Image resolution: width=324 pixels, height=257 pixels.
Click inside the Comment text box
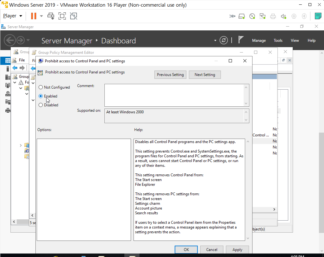(174, 95)
